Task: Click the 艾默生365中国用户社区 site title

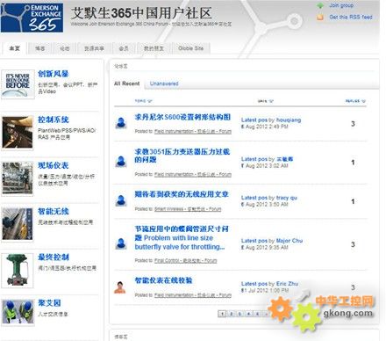Action: [141, 13]
